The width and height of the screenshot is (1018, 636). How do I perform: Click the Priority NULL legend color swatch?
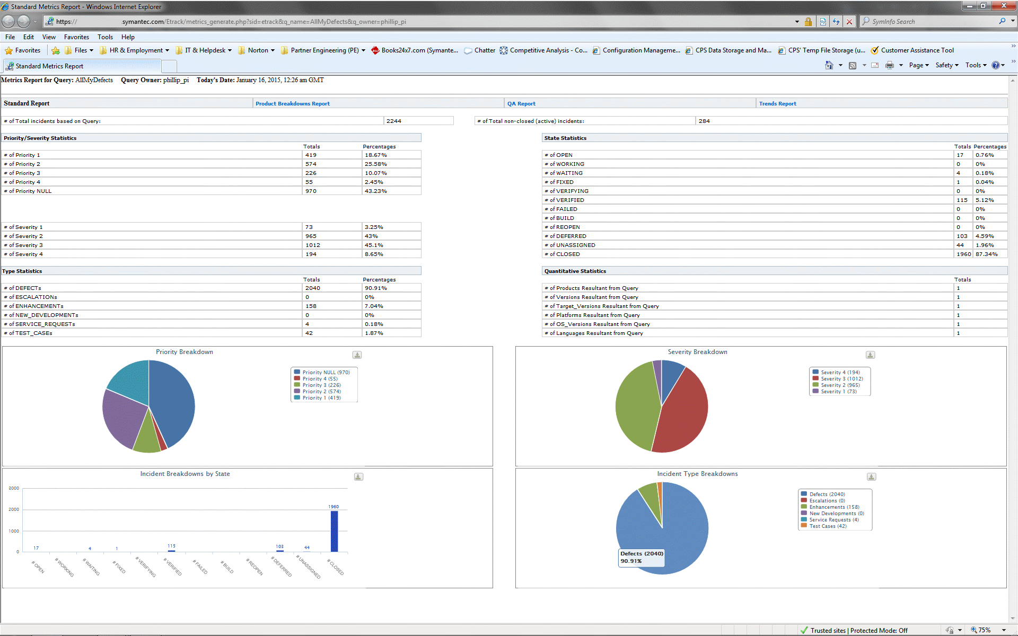click(x=297, y=372)
